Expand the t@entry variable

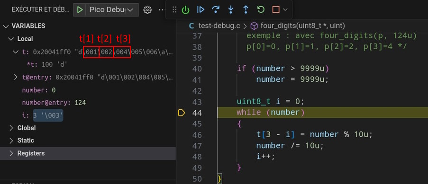pos(16,77)
